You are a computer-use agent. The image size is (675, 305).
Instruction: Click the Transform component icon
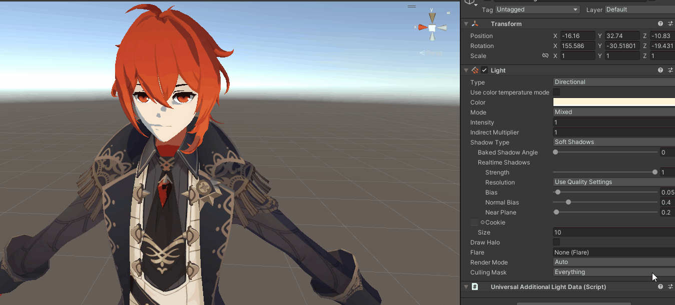[x=475, y=24]
